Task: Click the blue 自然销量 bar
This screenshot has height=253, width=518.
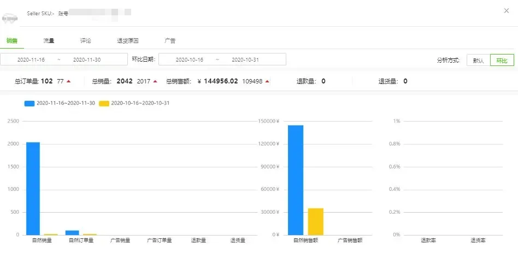Action: point(33,188)
